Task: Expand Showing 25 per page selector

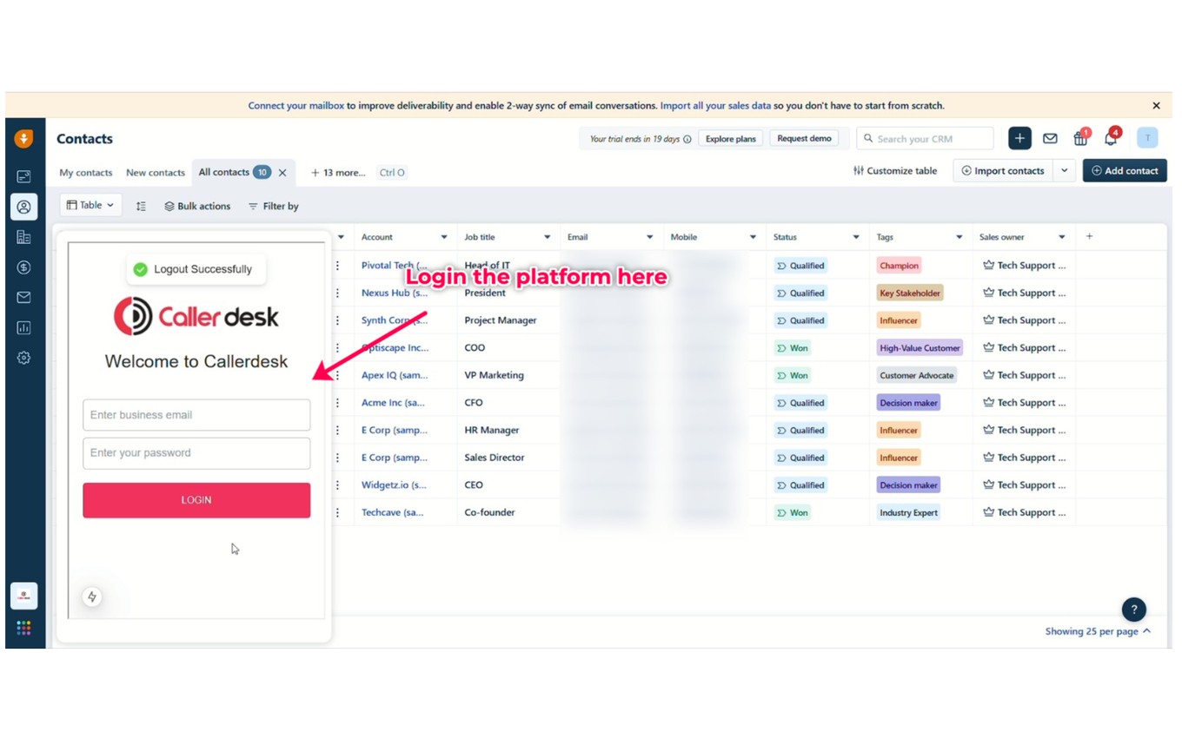Action: click(1098, 631)
